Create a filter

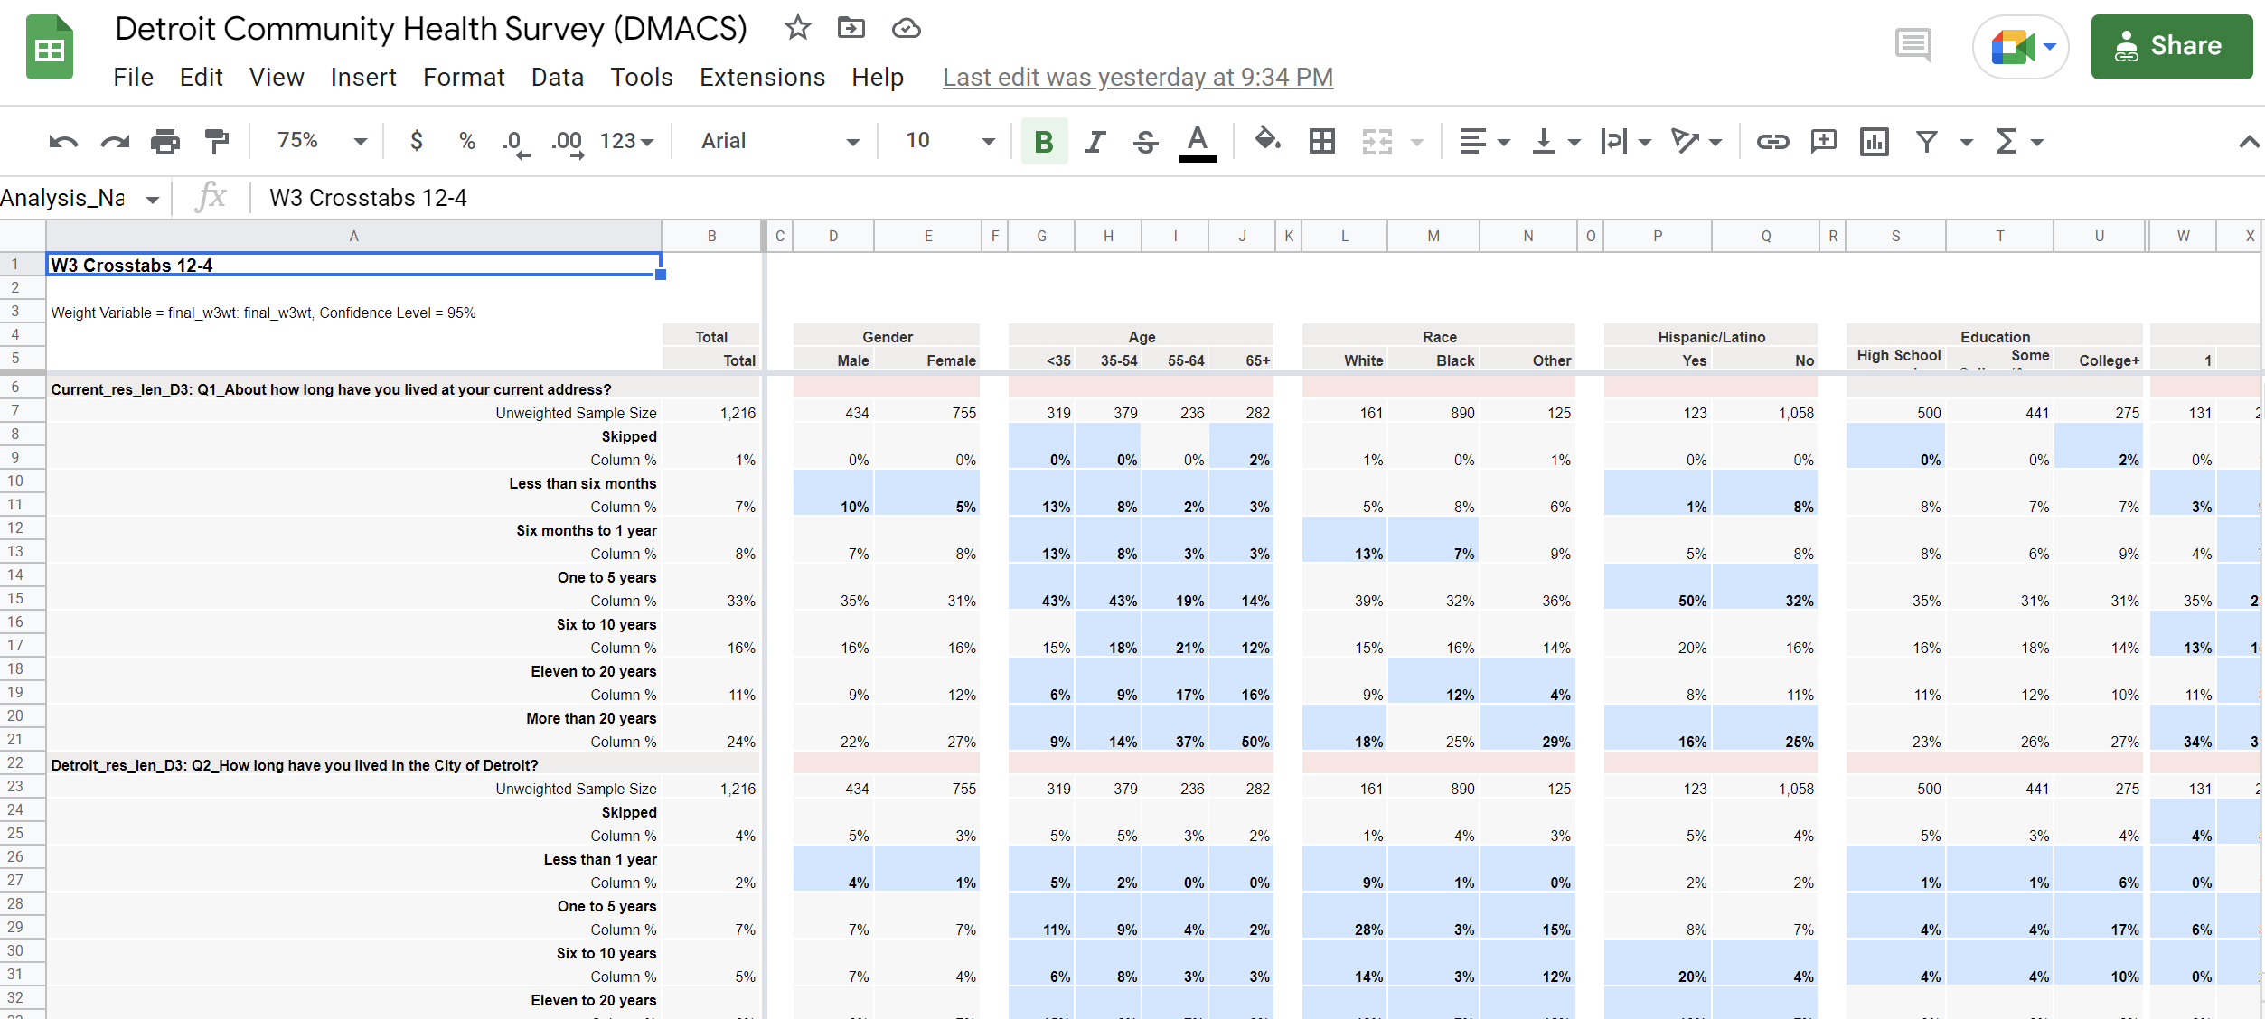(1926, 141)
